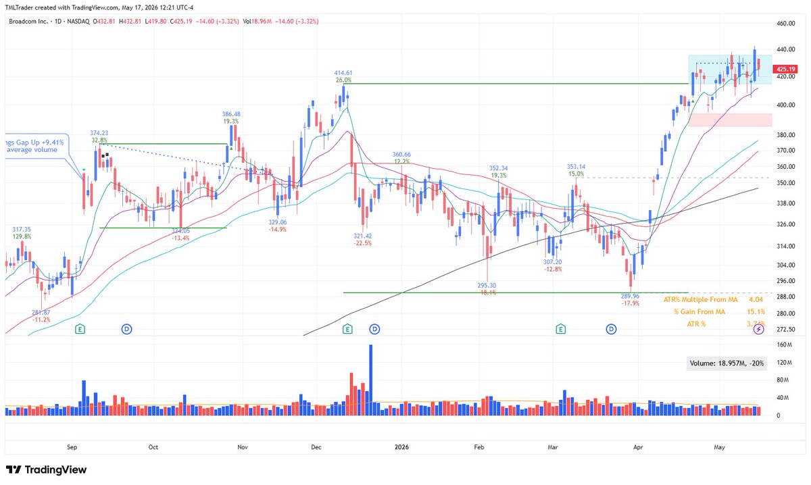Click the 329.06 pivot low label

[278, 222]
